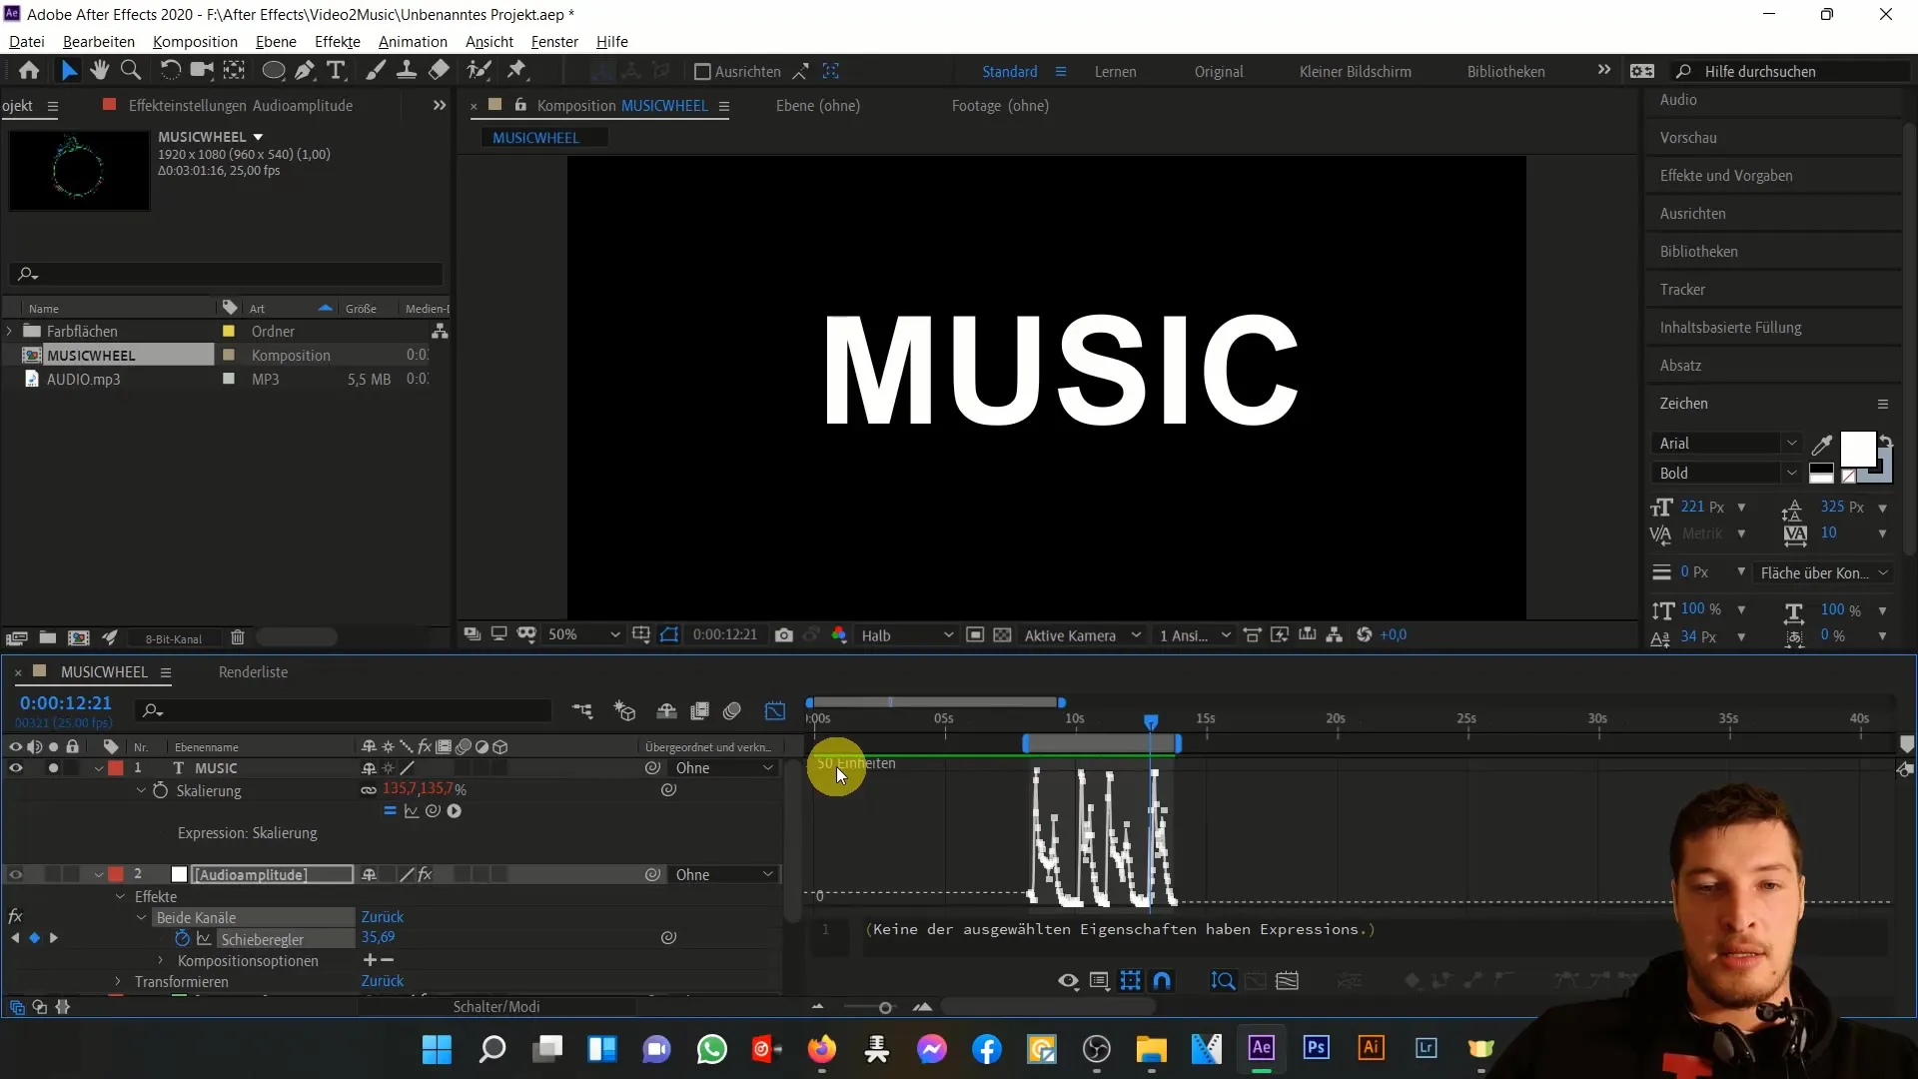Open the Komposition menu
Screen dimensions: 1918x1079
[x=195, y=42]
